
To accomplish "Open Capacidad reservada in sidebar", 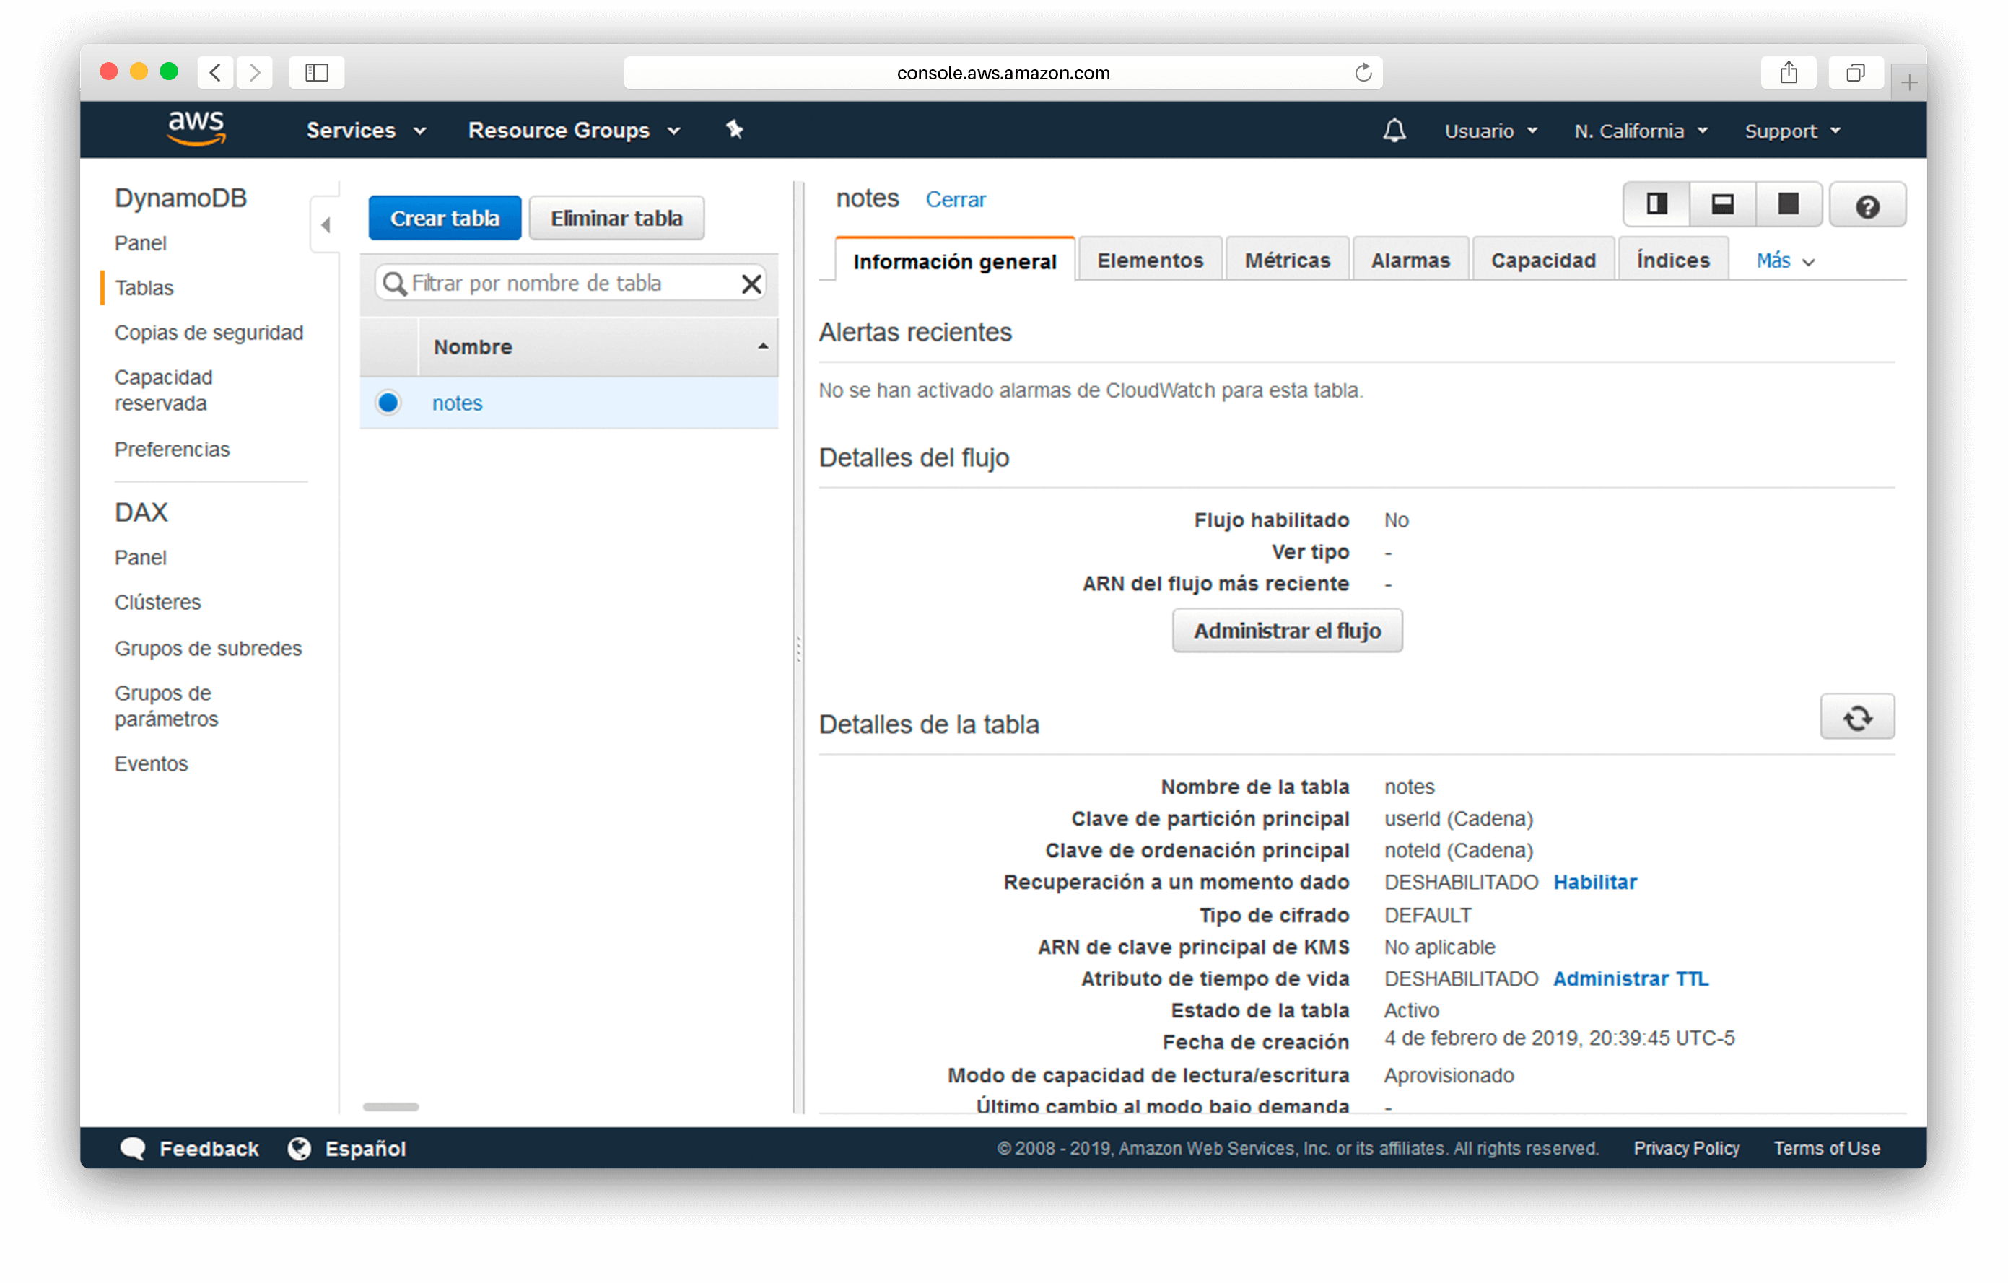I will click(x=163, y=390).
